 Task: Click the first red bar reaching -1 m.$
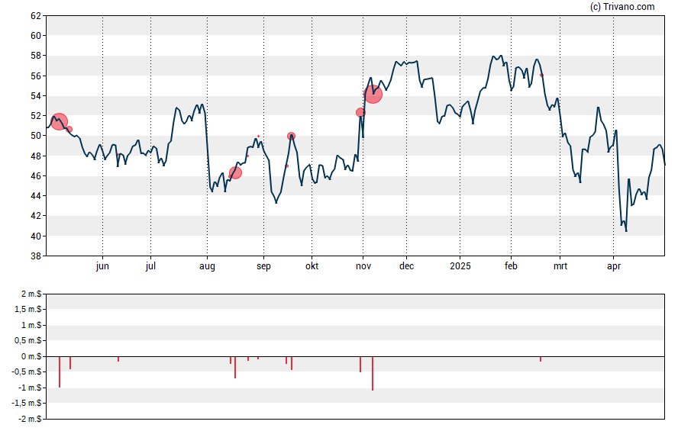(60, 371)
